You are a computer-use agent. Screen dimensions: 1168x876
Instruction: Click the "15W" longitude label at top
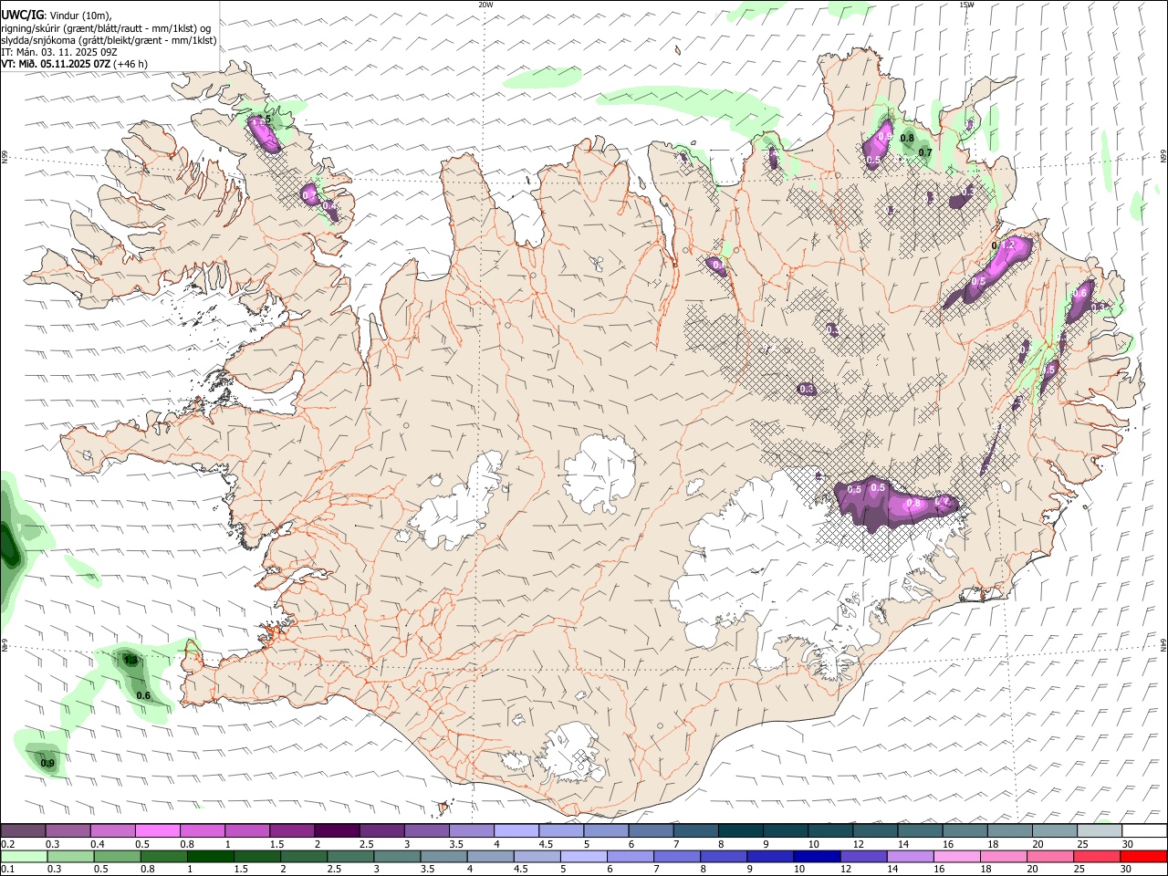(x=966, y=5)
